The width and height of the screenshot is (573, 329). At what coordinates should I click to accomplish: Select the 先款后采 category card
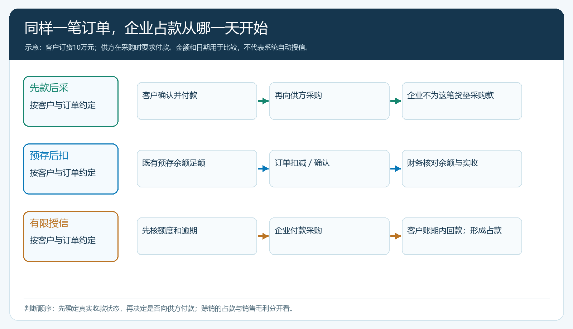click(x=71, y=101)
